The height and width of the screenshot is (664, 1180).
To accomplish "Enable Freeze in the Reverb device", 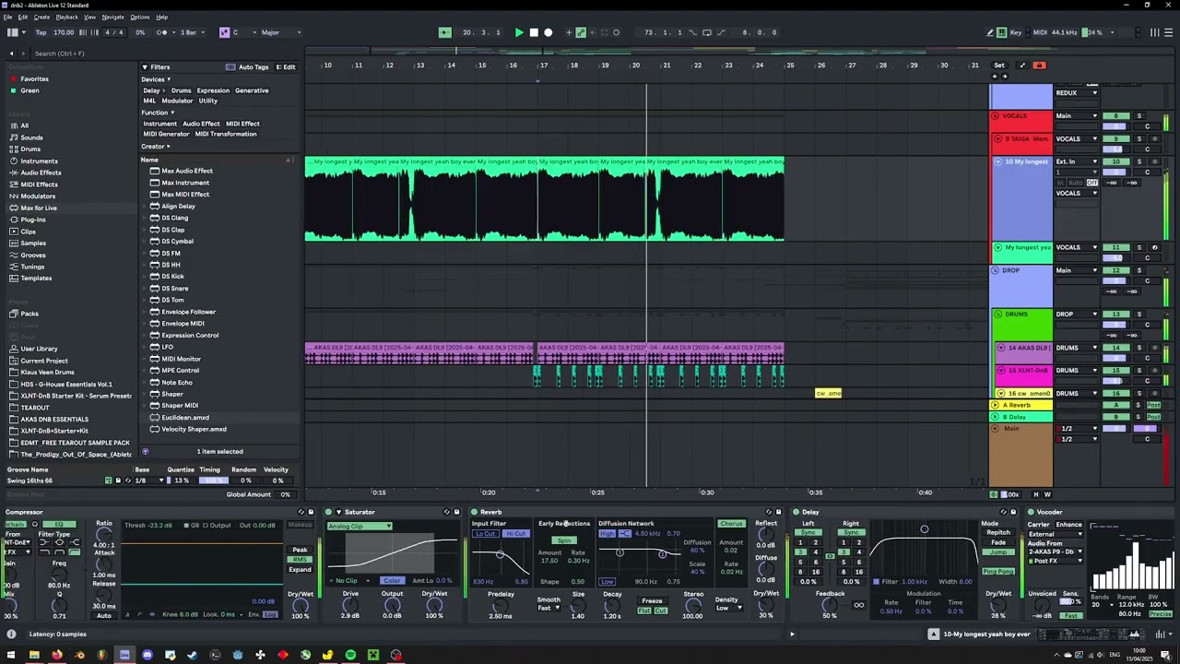I will pyautogui.click(x=652, y=601).
